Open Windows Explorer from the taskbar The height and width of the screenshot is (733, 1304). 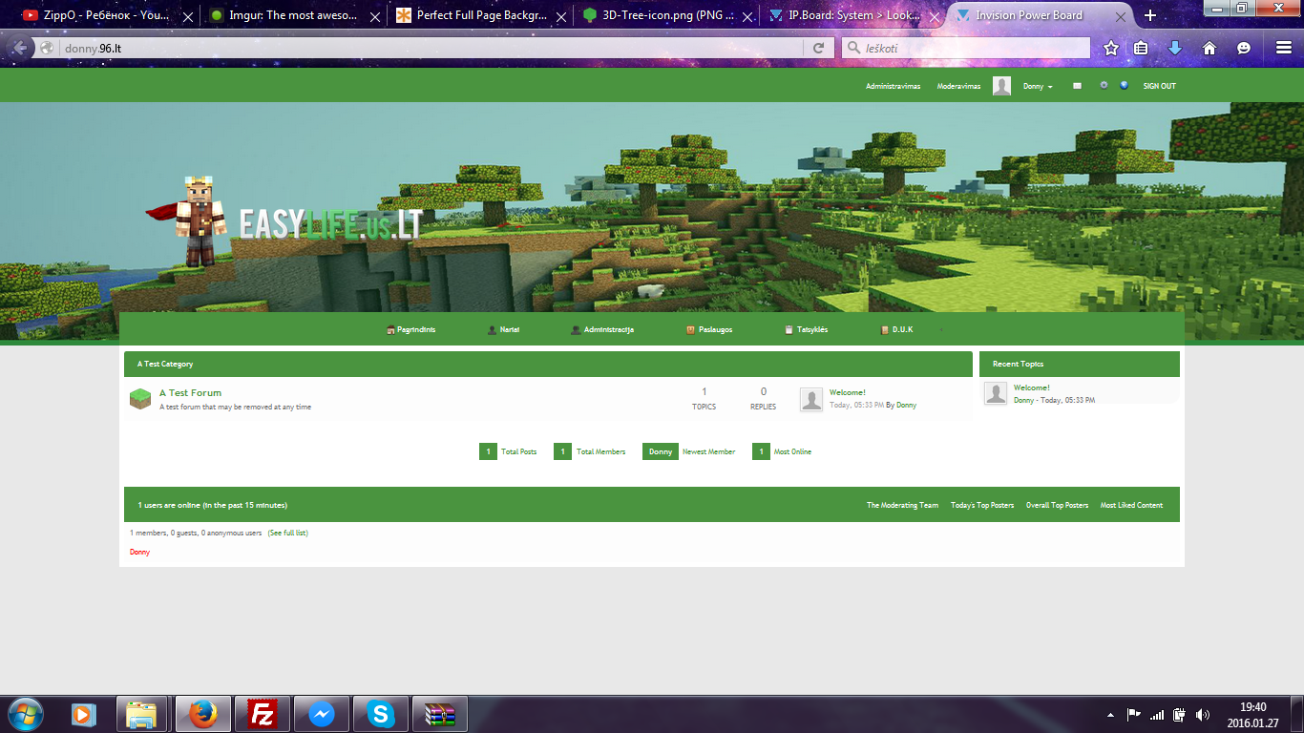(142, 714)
